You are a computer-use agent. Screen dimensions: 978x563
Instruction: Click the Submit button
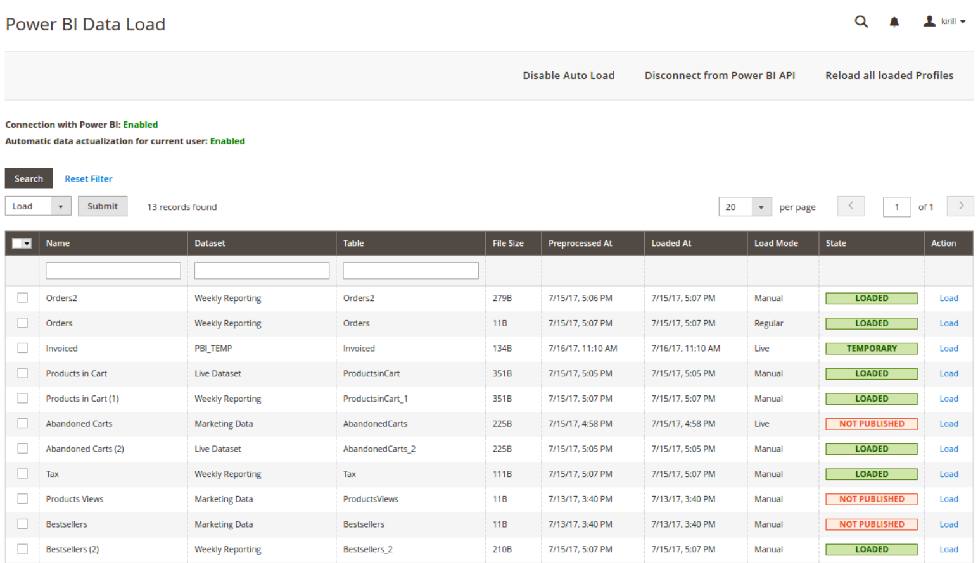[x=103, y=206]
